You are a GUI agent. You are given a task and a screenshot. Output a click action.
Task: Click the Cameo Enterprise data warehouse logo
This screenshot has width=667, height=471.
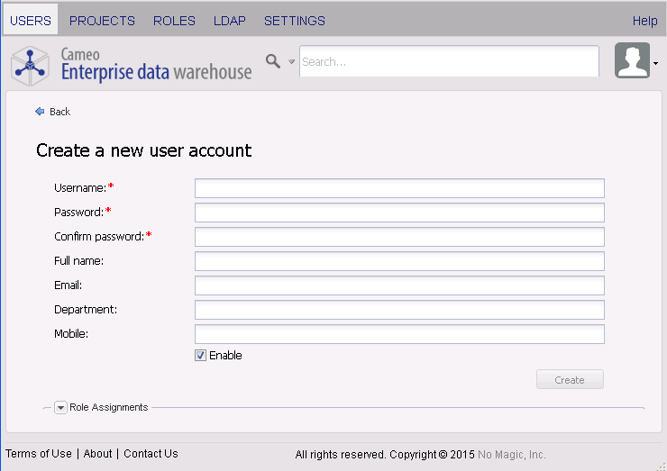(x=132, y=64)
